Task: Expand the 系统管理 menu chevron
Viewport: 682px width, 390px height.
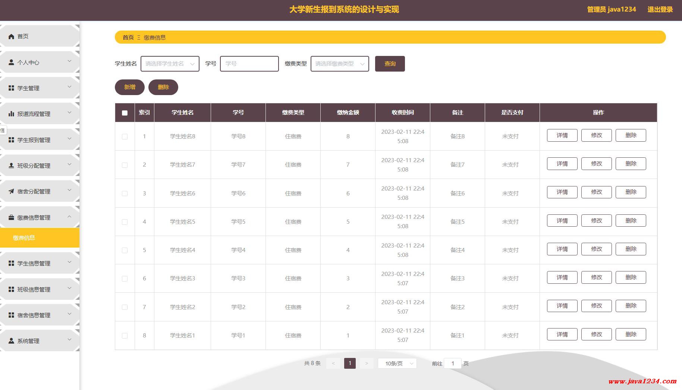Action: click(69, 339)
